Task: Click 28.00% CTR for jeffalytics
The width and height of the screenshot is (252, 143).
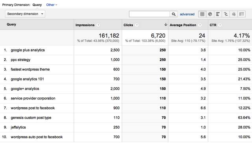Action: tap(244, 127)
